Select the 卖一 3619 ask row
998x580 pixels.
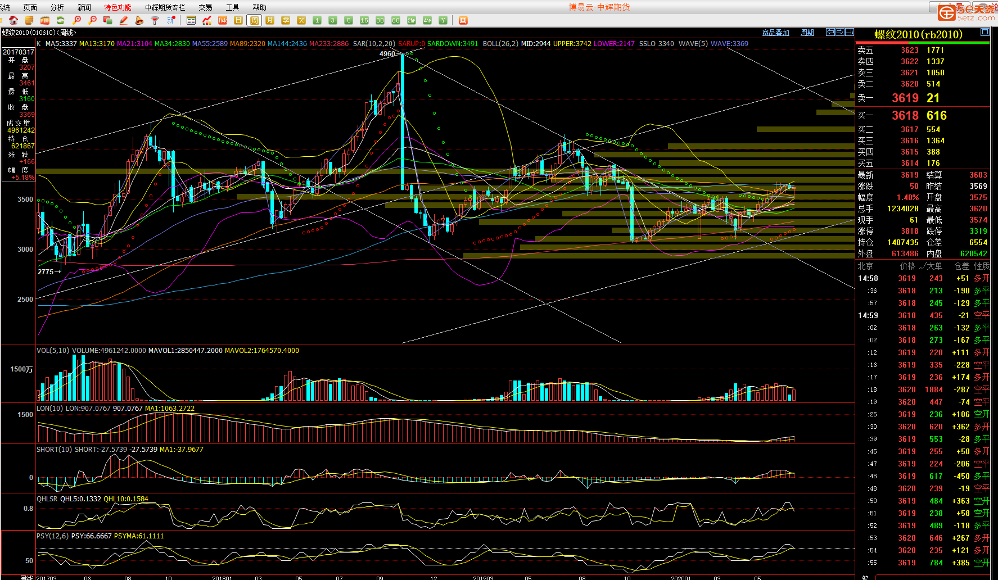tap(923, 98)
